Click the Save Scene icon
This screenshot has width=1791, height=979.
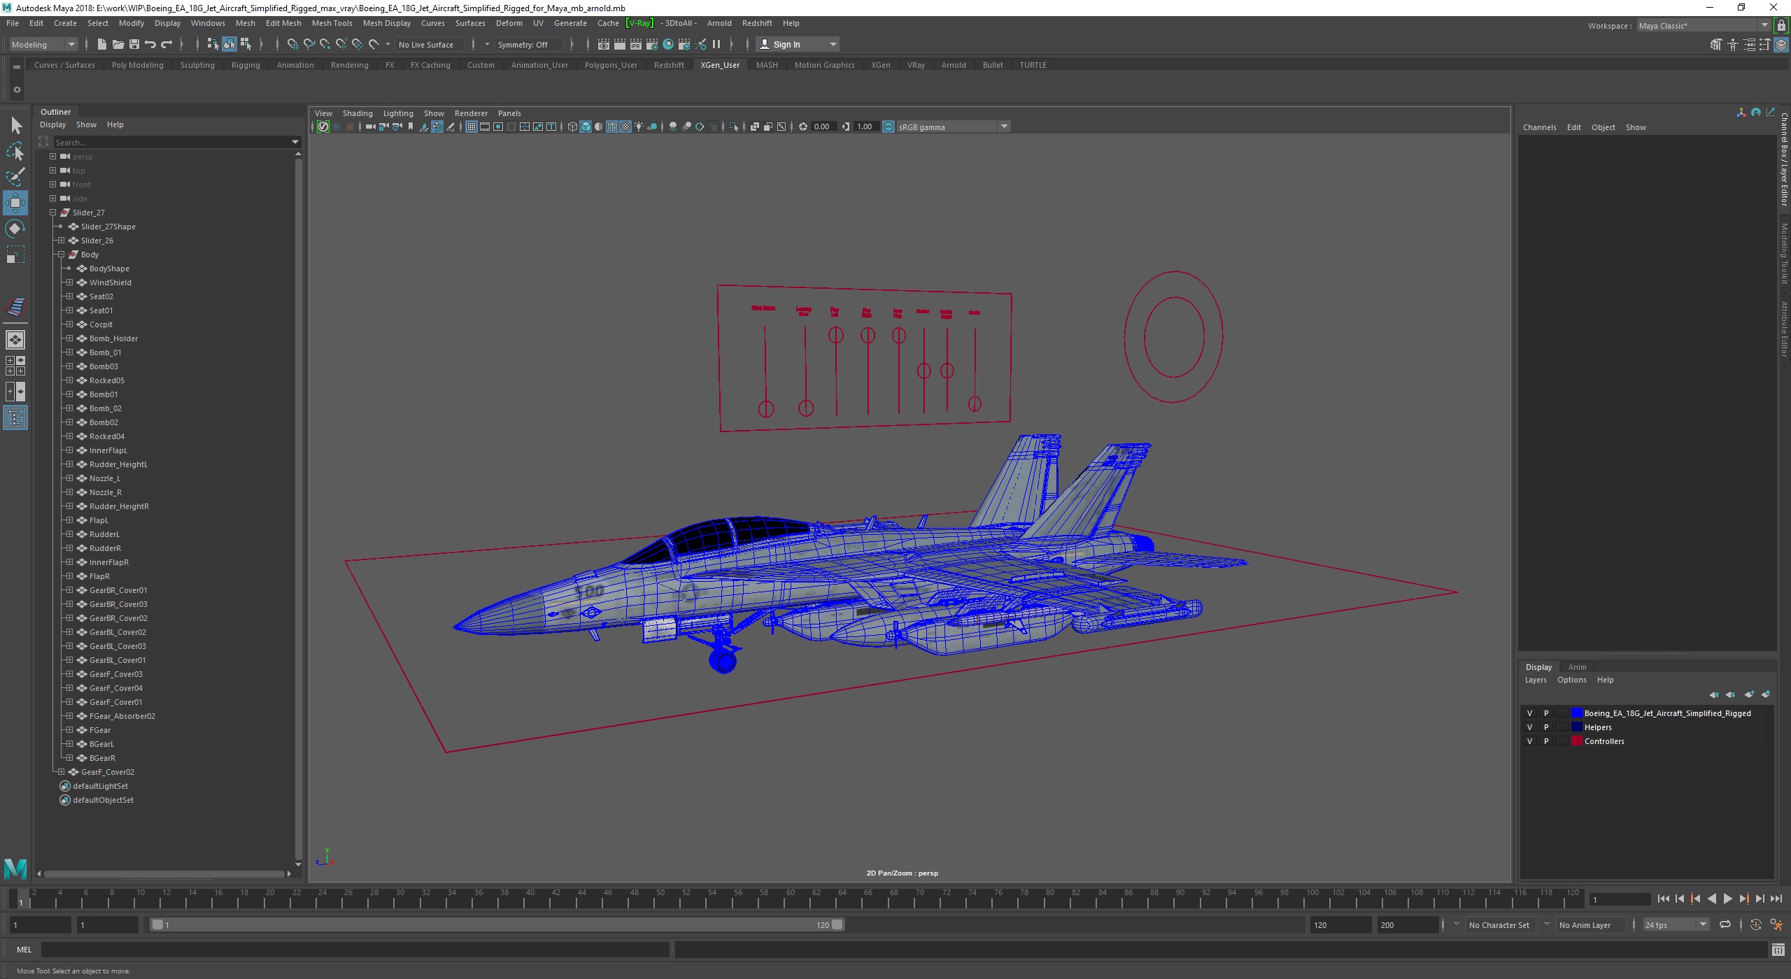click(134, 44)
